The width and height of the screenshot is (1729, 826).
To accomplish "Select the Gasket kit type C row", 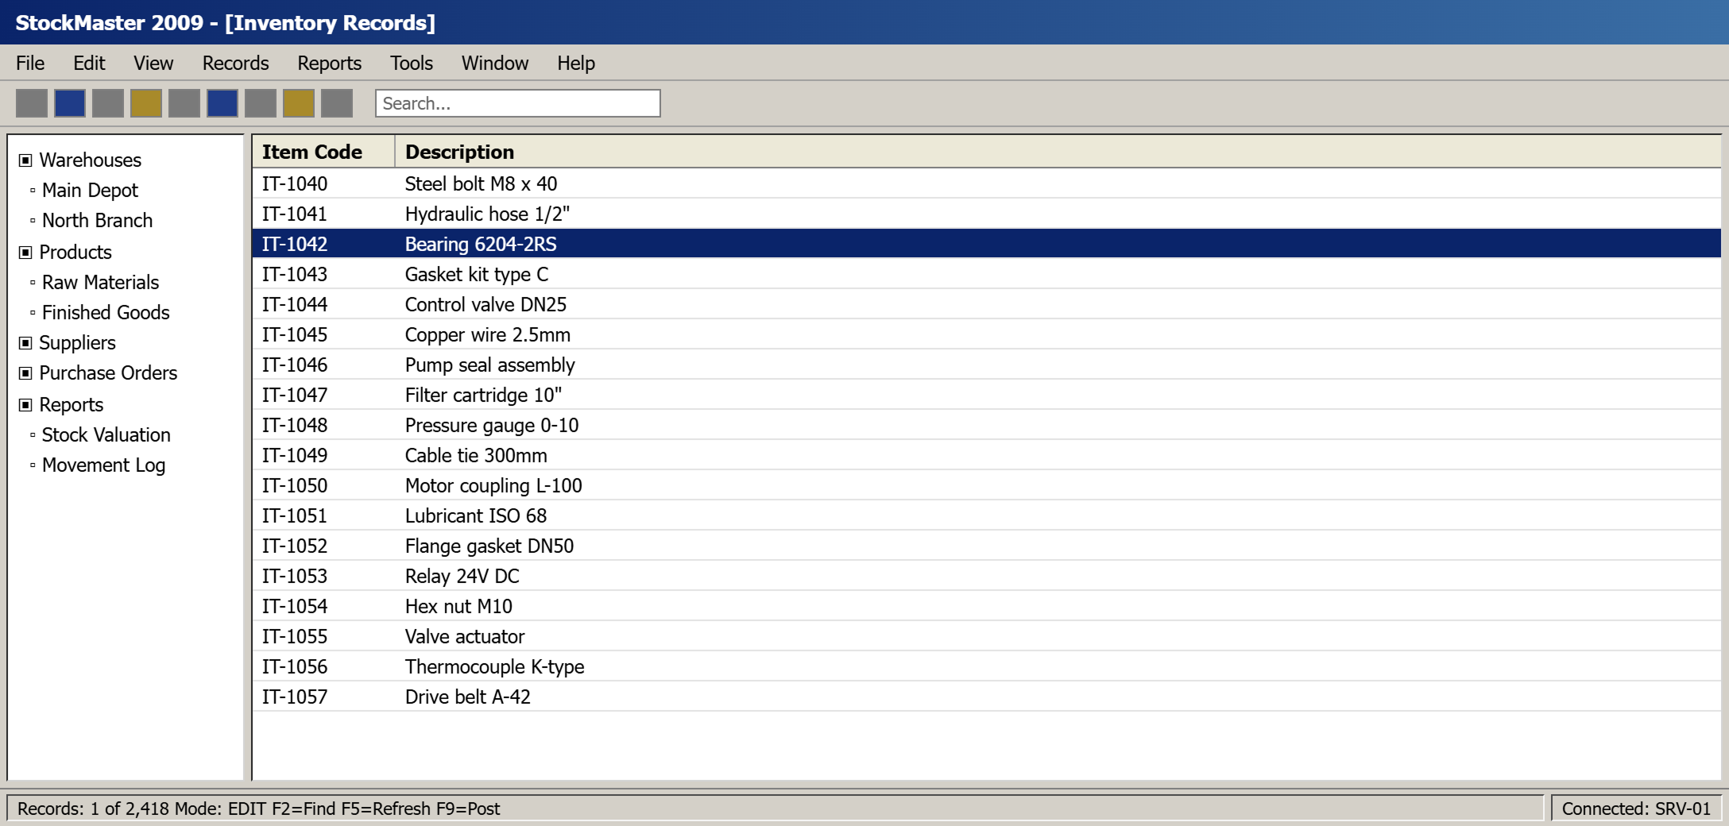I will 986,274.
